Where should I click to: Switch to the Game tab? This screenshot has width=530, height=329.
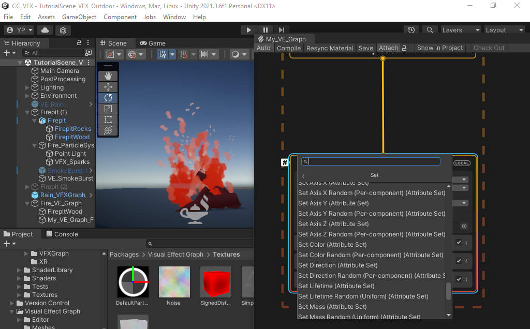point(153,43)
